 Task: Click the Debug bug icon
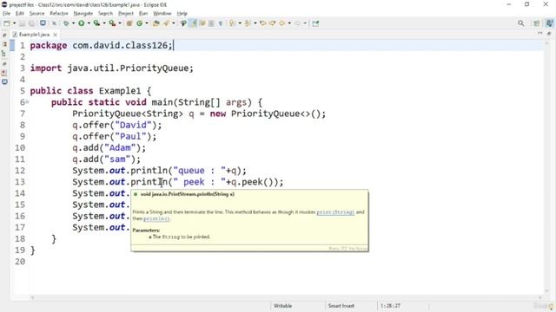click(x=66, y=23)
